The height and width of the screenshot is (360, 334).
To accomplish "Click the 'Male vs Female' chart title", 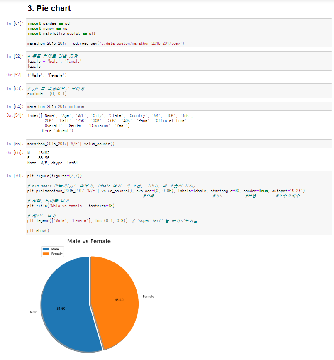I will (89, 241).
